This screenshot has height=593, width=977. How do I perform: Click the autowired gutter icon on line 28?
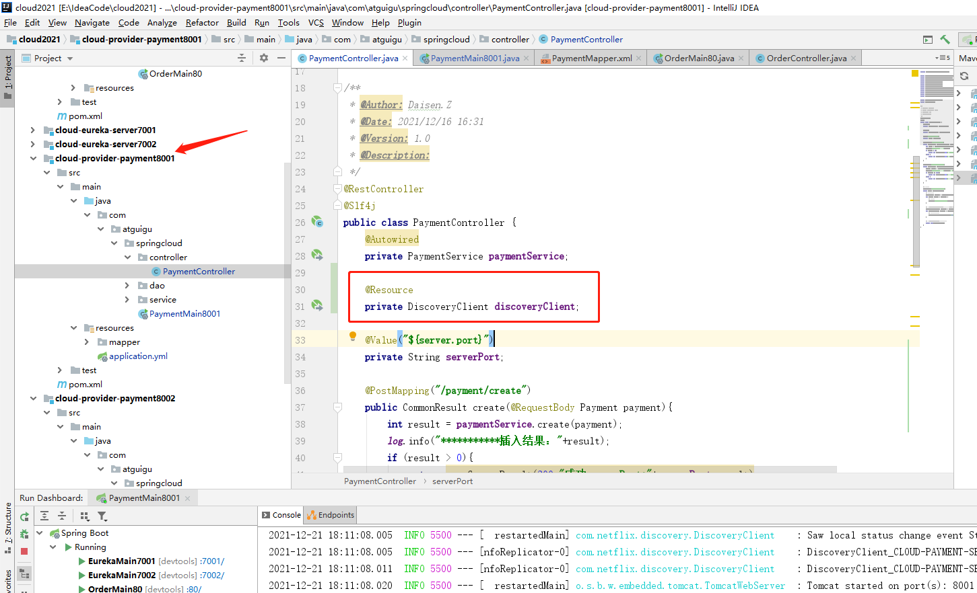click(317, 255)
